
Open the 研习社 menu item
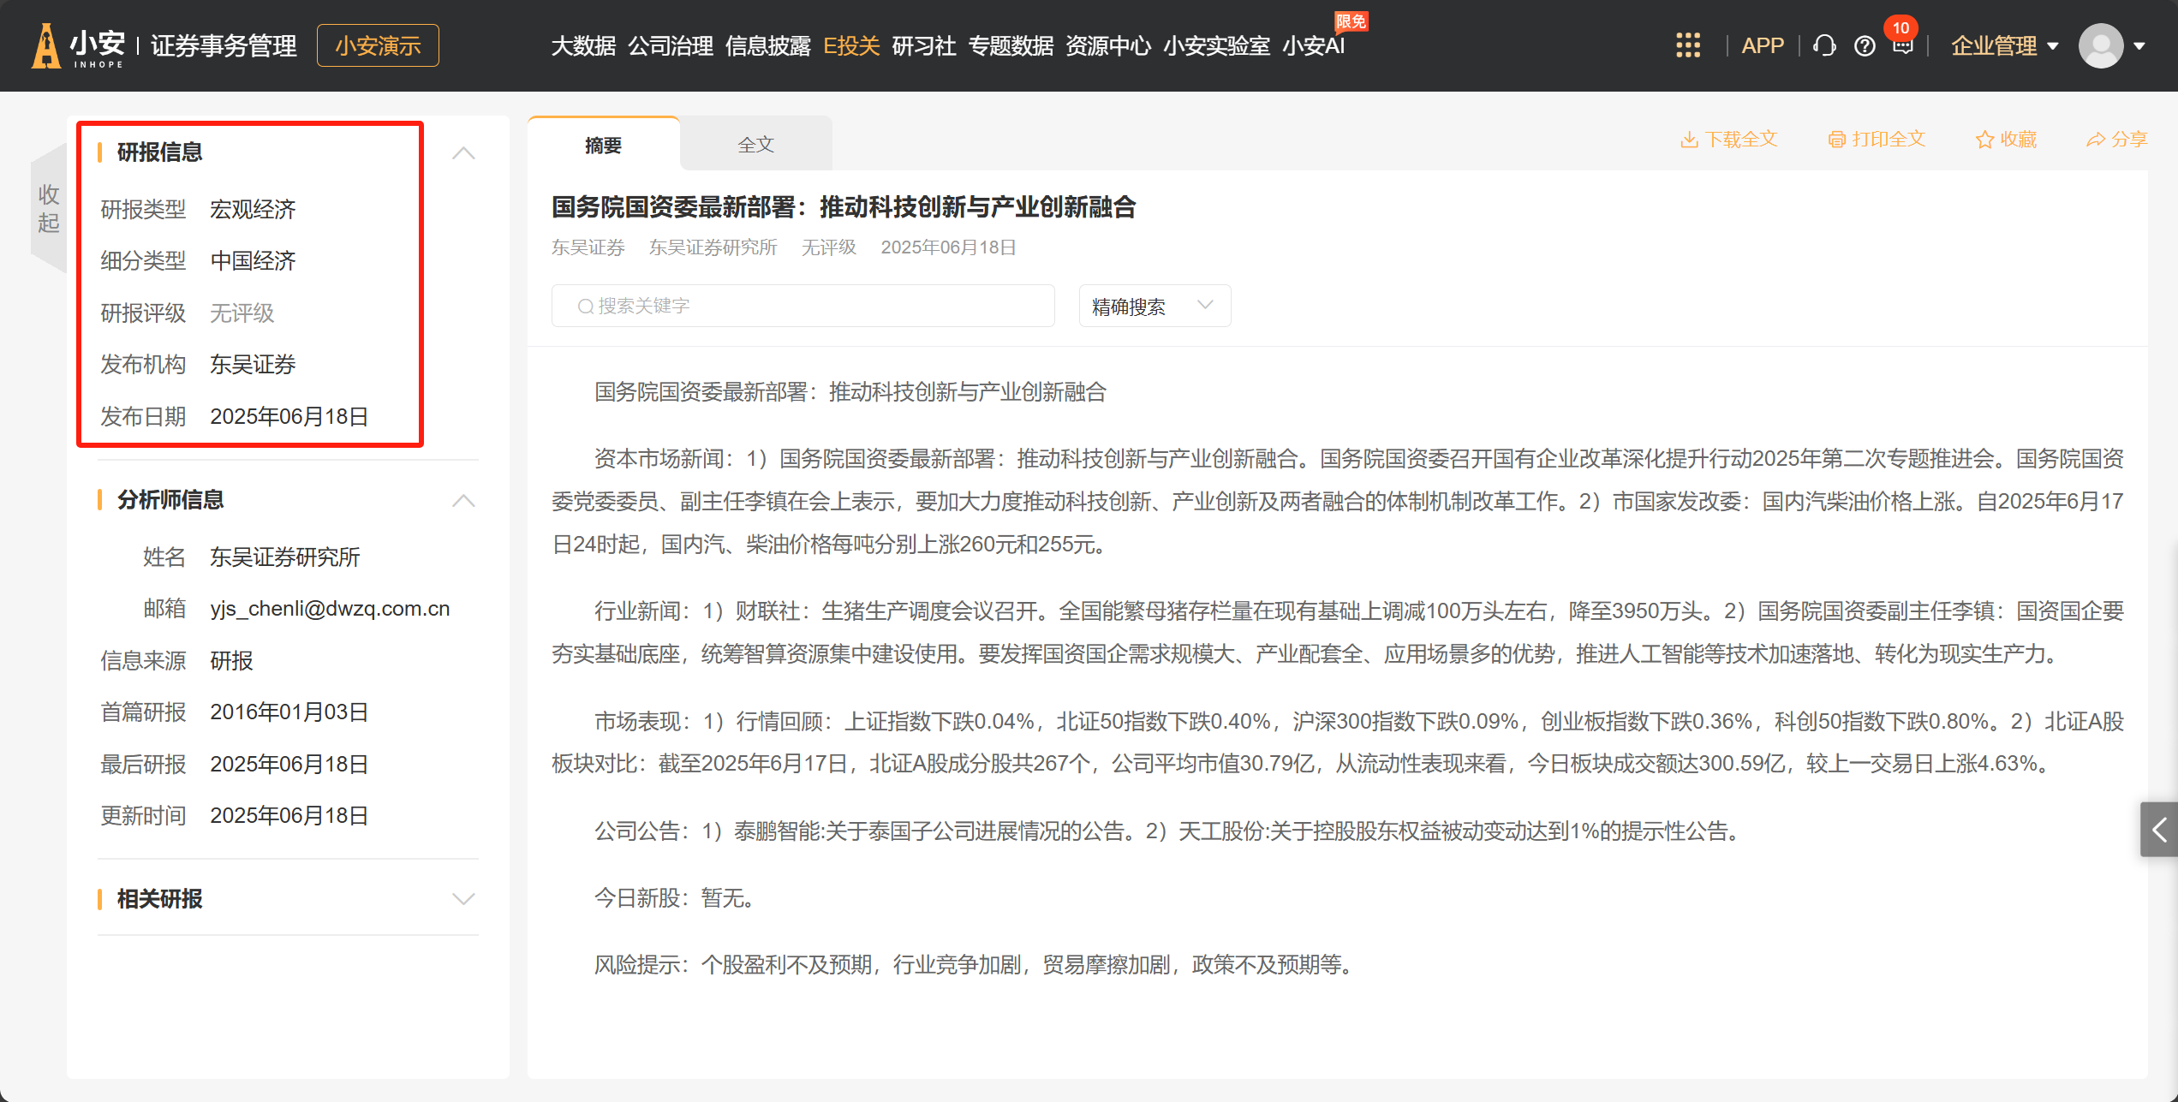click(923, 45)
